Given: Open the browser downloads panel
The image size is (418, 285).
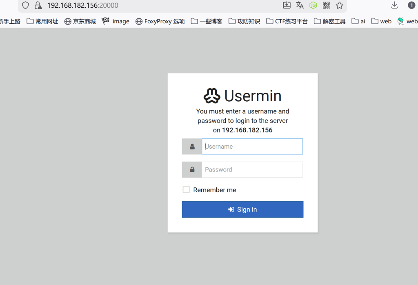Looking at the screenshot, I should [394, 5].
